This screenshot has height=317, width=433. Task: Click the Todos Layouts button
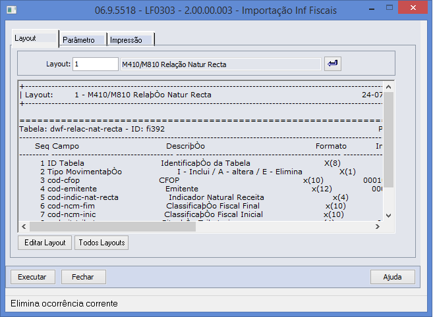[101, 243]
